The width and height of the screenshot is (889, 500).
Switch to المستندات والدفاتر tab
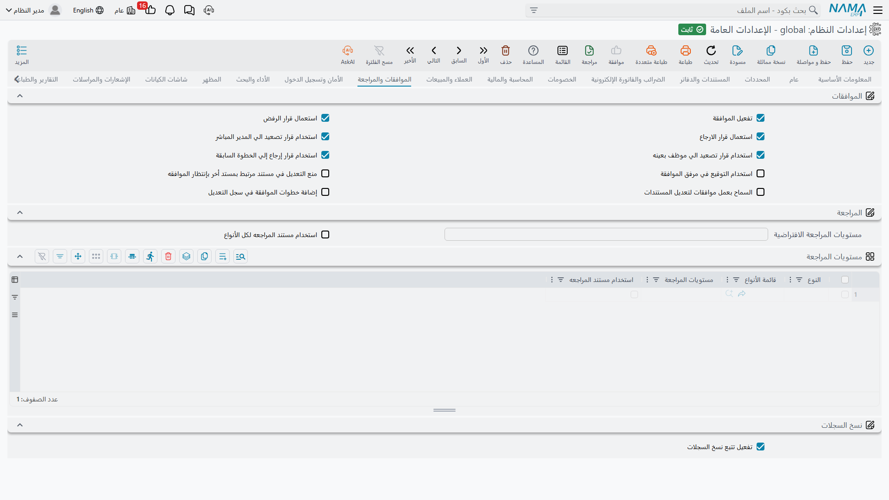[x=705, y=79]
